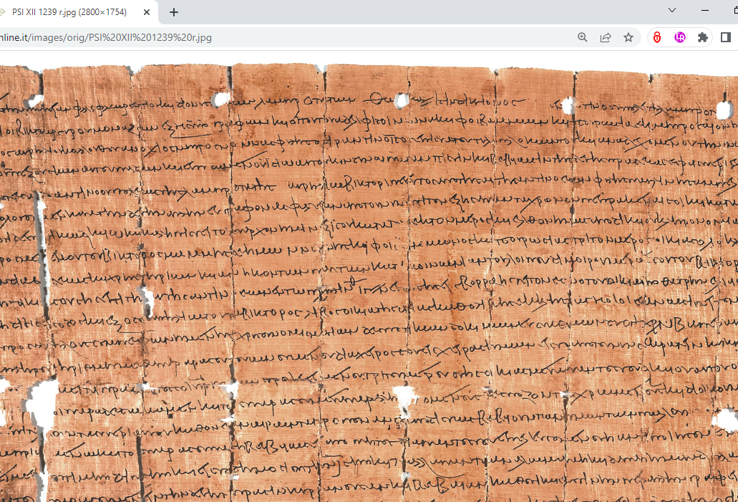Expand the tab search dropdown chevron

(672, 10)
